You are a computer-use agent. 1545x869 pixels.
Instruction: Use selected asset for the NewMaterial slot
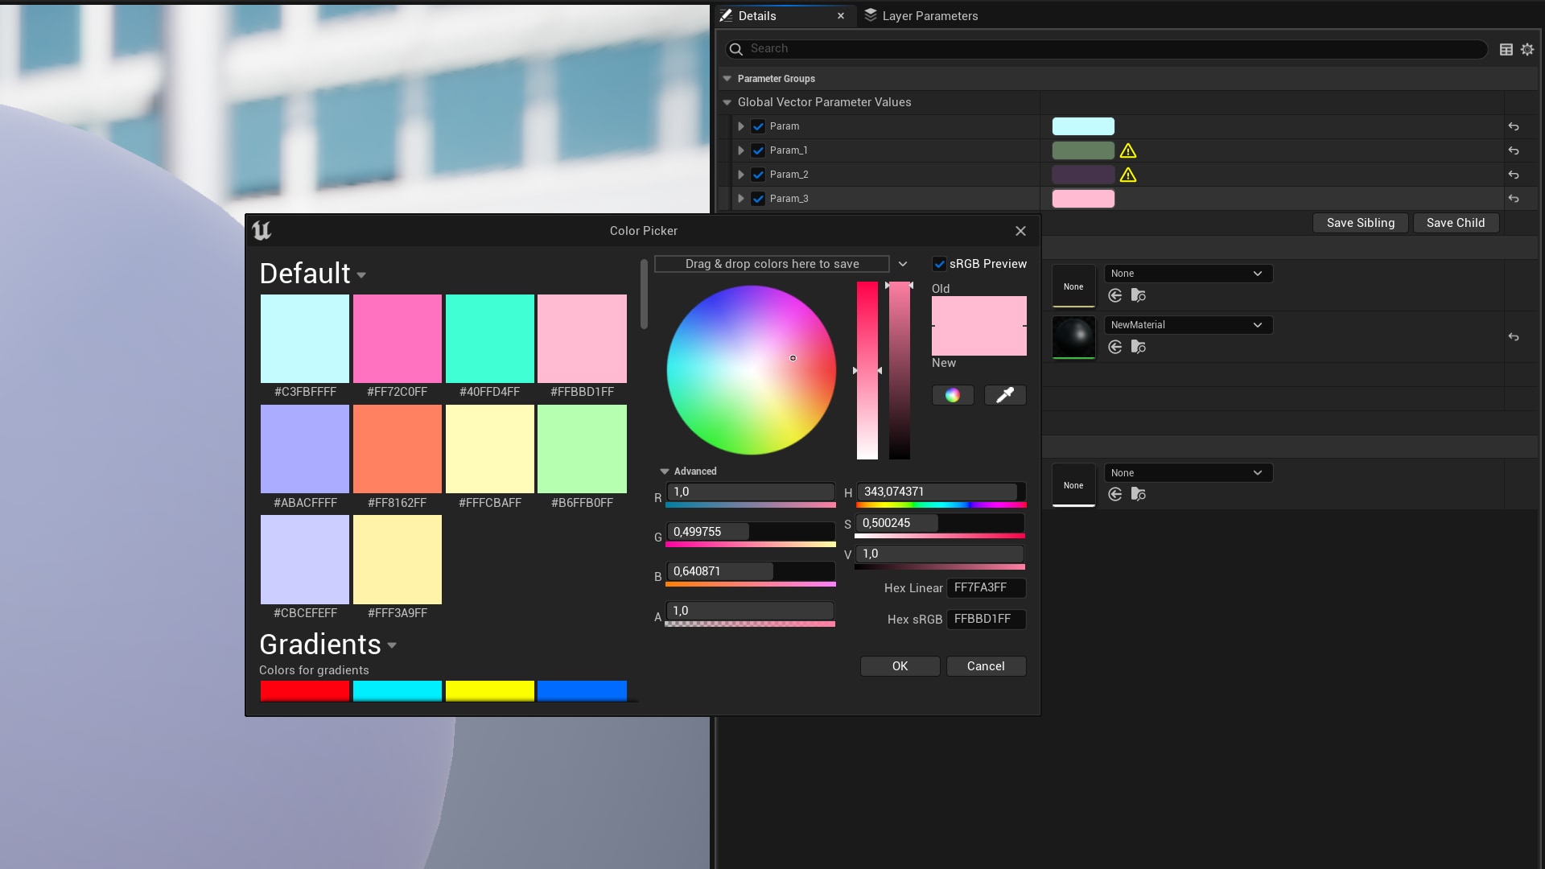point(1115,347)
